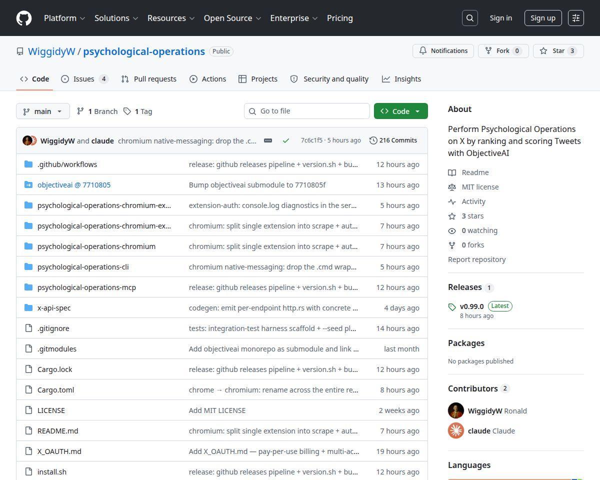Open the Contributors heading link
This screenshot has height=480, width=600.
click(478, 388)
